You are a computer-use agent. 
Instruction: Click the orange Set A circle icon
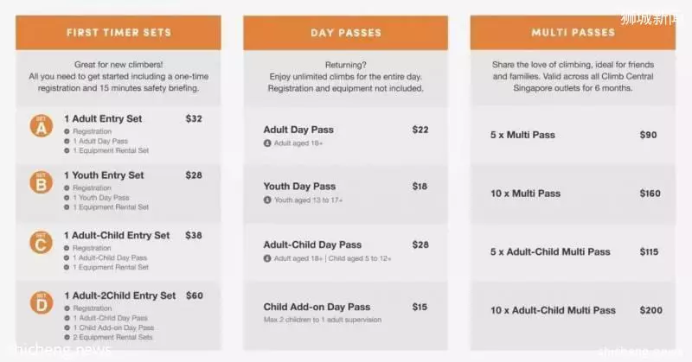[42, 125]
